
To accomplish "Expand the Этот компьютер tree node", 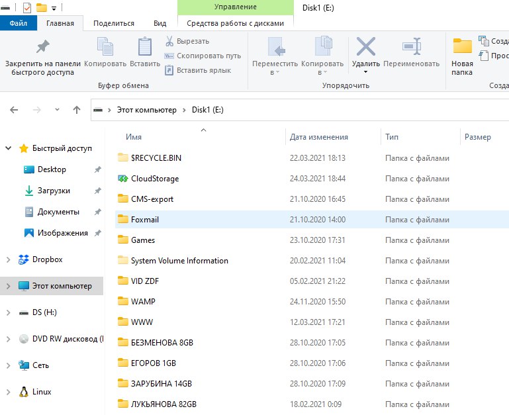I will 9,286.
